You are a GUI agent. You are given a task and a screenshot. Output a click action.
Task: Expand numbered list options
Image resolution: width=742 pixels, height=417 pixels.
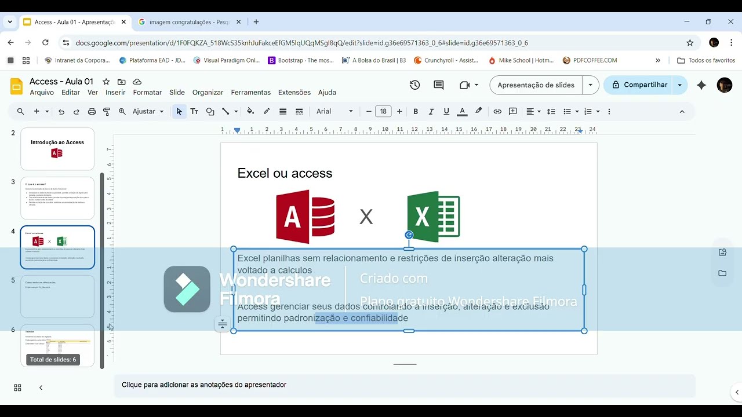coord(598,111)
